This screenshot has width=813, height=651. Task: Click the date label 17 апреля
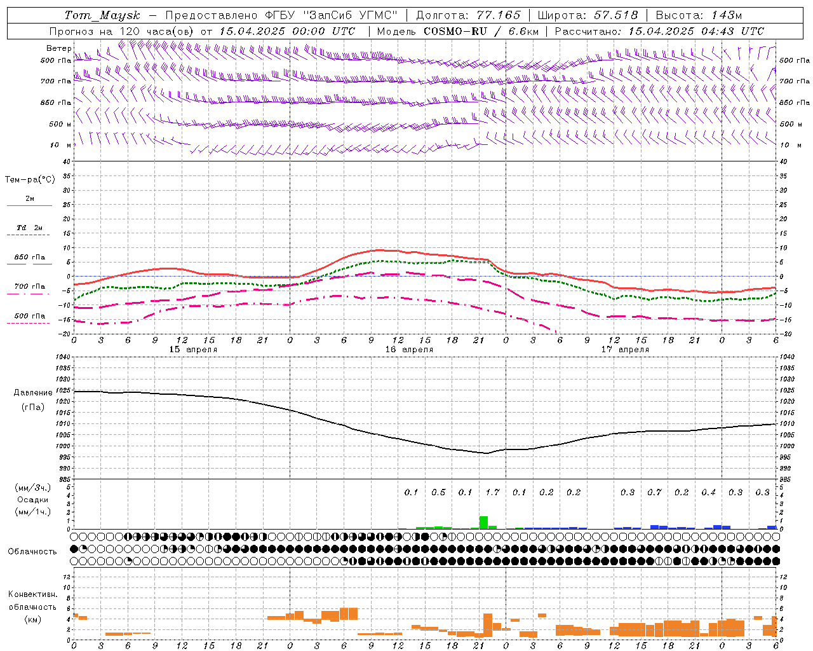pos(625,350)
